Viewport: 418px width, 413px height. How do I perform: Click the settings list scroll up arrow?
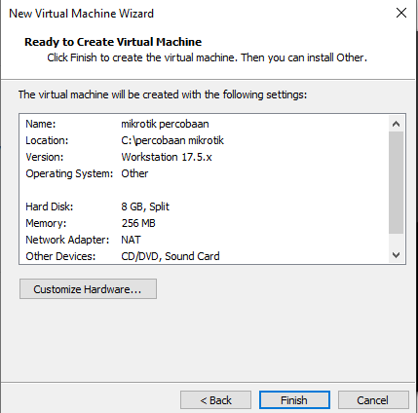point(396,124)
